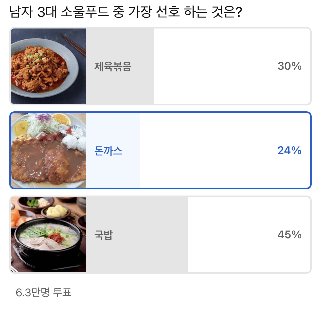View the 국밥 soup photo
Image resolution: width=321 pixels, height=310 pixels.
click(x=48, y=234)
